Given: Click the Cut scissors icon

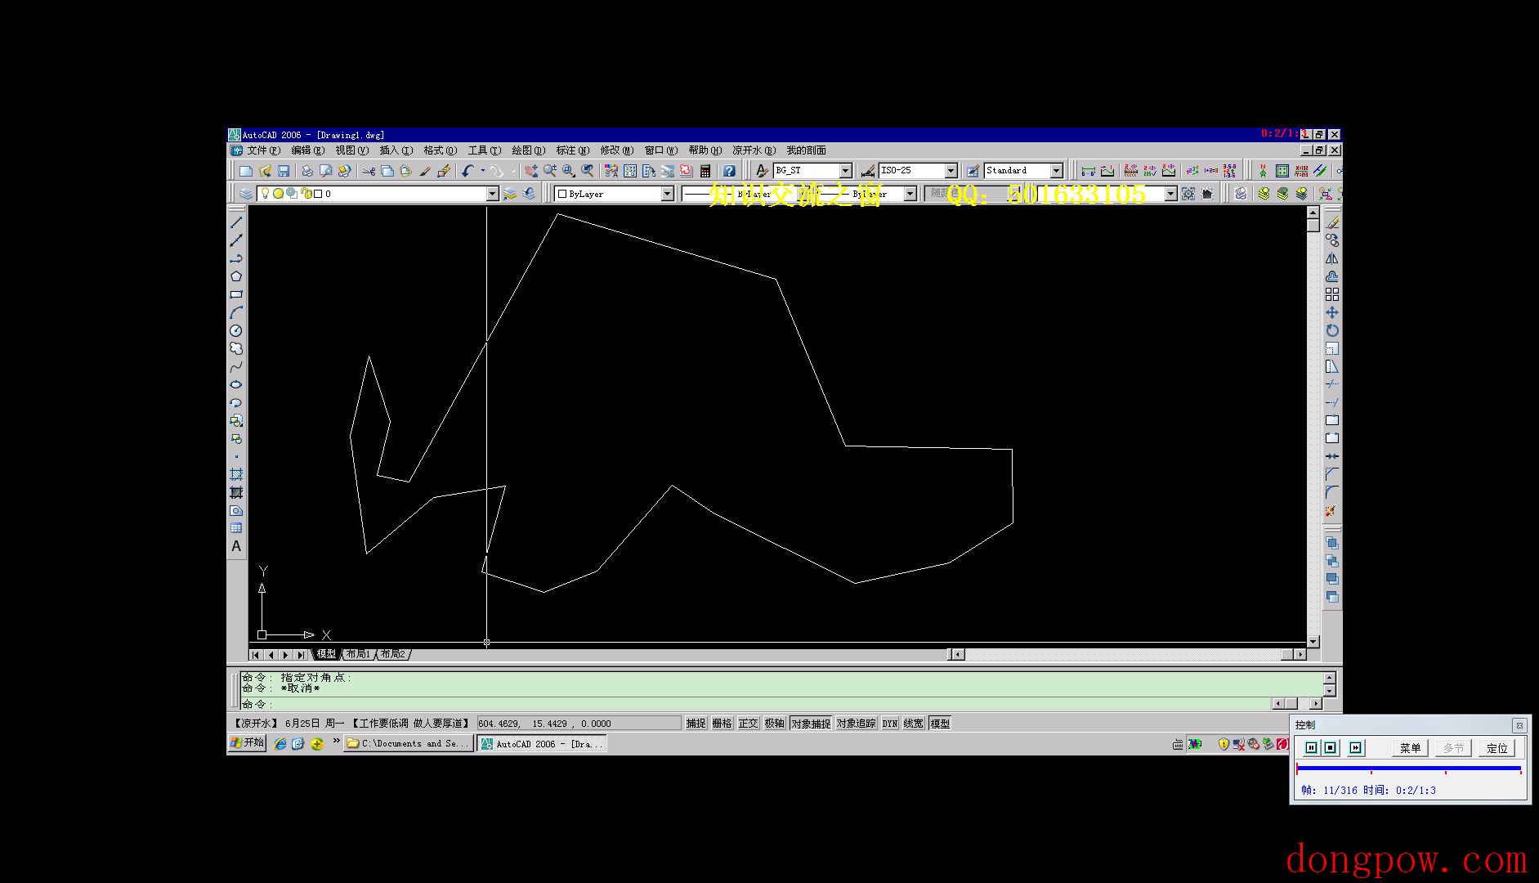Looking at the screenshot, I should [x=369, y=171].
